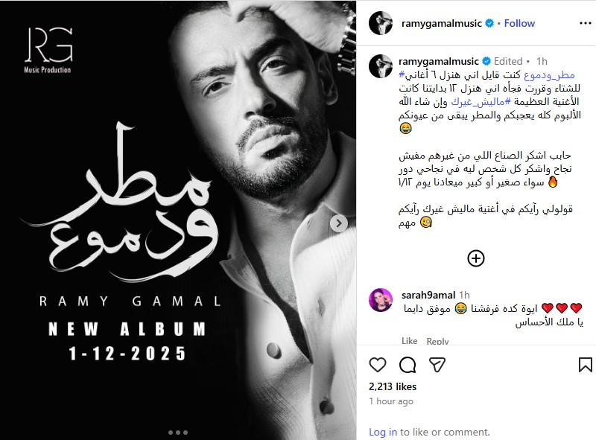
Task: Open sarah9amal username link
Action: click(x=428, y=295)
